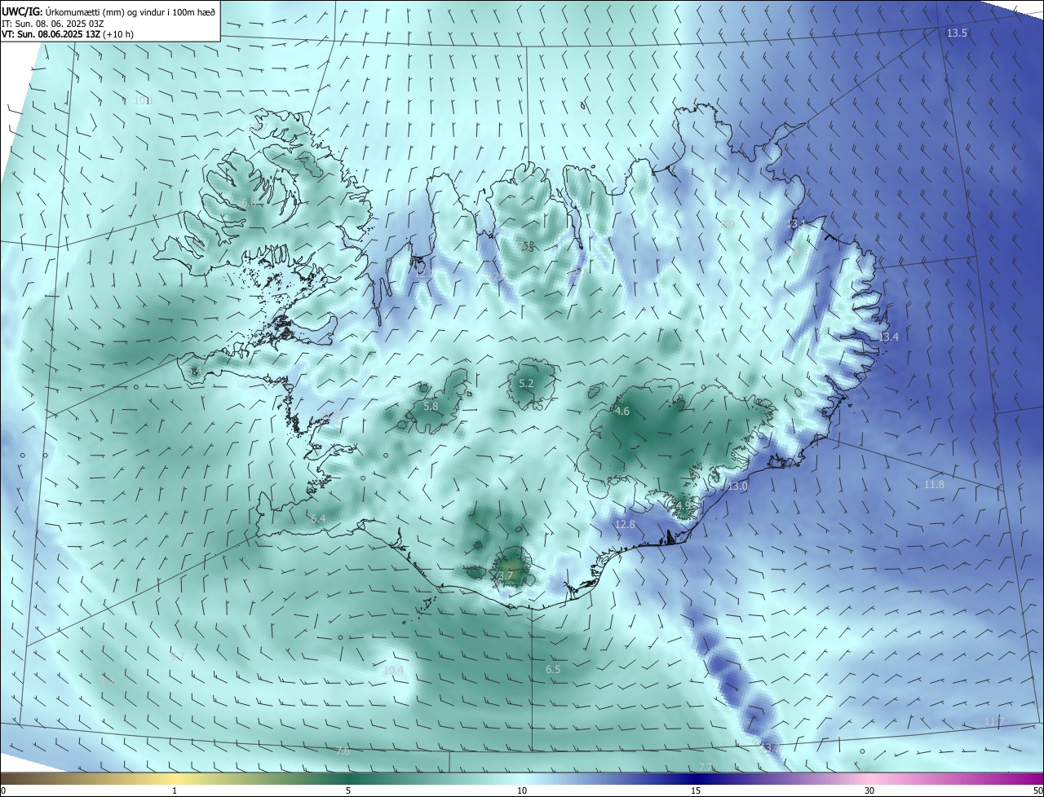
Task: Click the 7.6 value near the bottom edge
Action: click(x=343, y=751)
